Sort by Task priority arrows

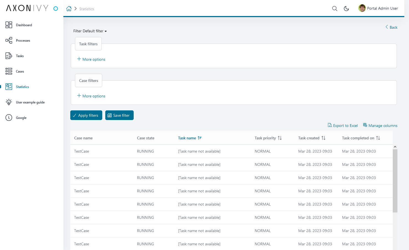coord(280,138)
